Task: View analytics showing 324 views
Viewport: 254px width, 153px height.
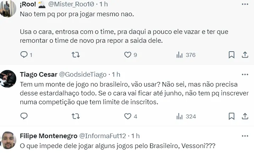Action: pos(180,116)
